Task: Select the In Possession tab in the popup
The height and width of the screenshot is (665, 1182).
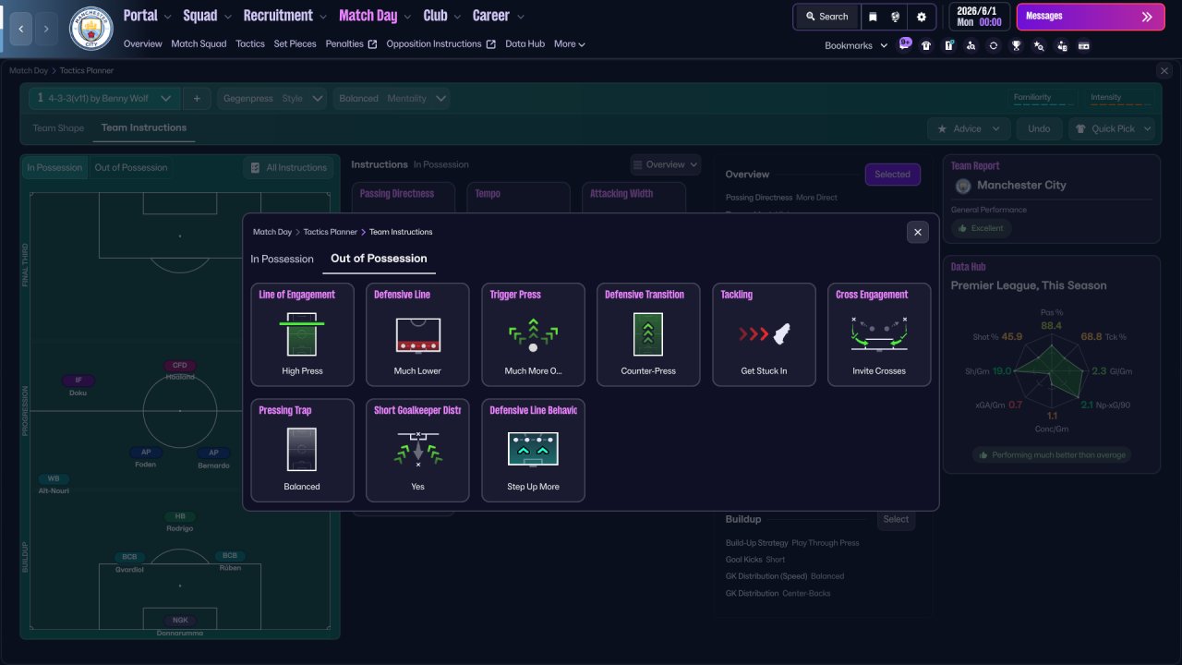Action: point(283,259)
